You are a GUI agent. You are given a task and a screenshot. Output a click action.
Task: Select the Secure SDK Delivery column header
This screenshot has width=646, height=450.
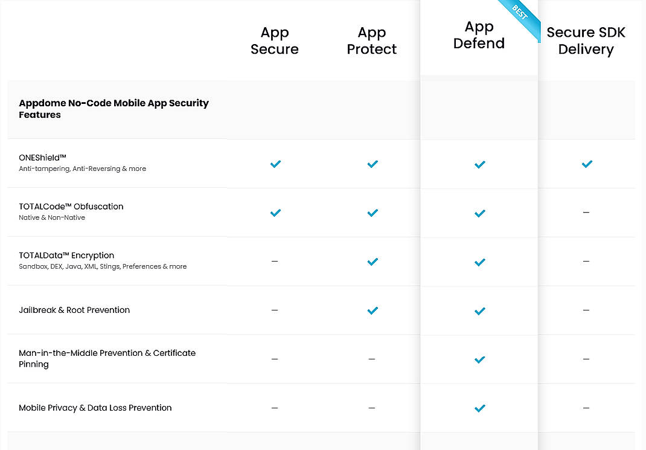(x=586, y=41)
